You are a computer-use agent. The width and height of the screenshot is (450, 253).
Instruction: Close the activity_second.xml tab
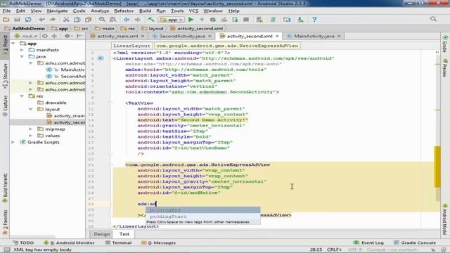(x=277, y=36)
